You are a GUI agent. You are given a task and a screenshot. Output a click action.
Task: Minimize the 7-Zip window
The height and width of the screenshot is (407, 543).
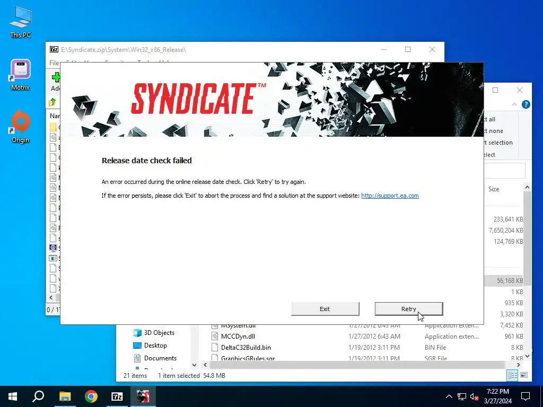pyautogui.click(x=384, y=49)
